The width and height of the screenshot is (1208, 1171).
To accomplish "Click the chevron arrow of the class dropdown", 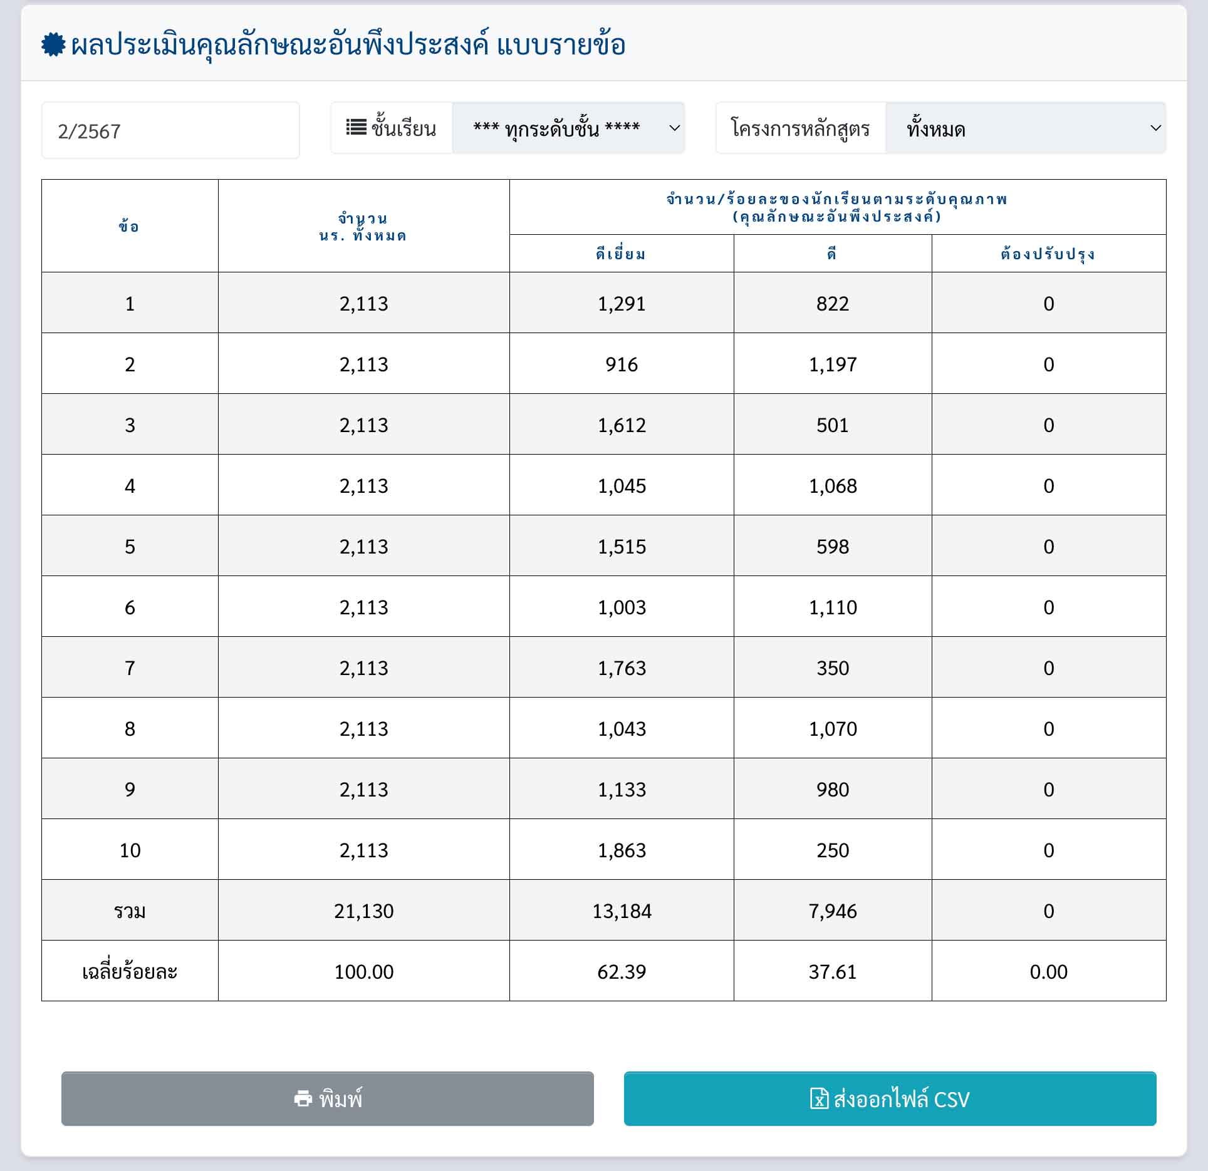I will (x=674, y=128).
